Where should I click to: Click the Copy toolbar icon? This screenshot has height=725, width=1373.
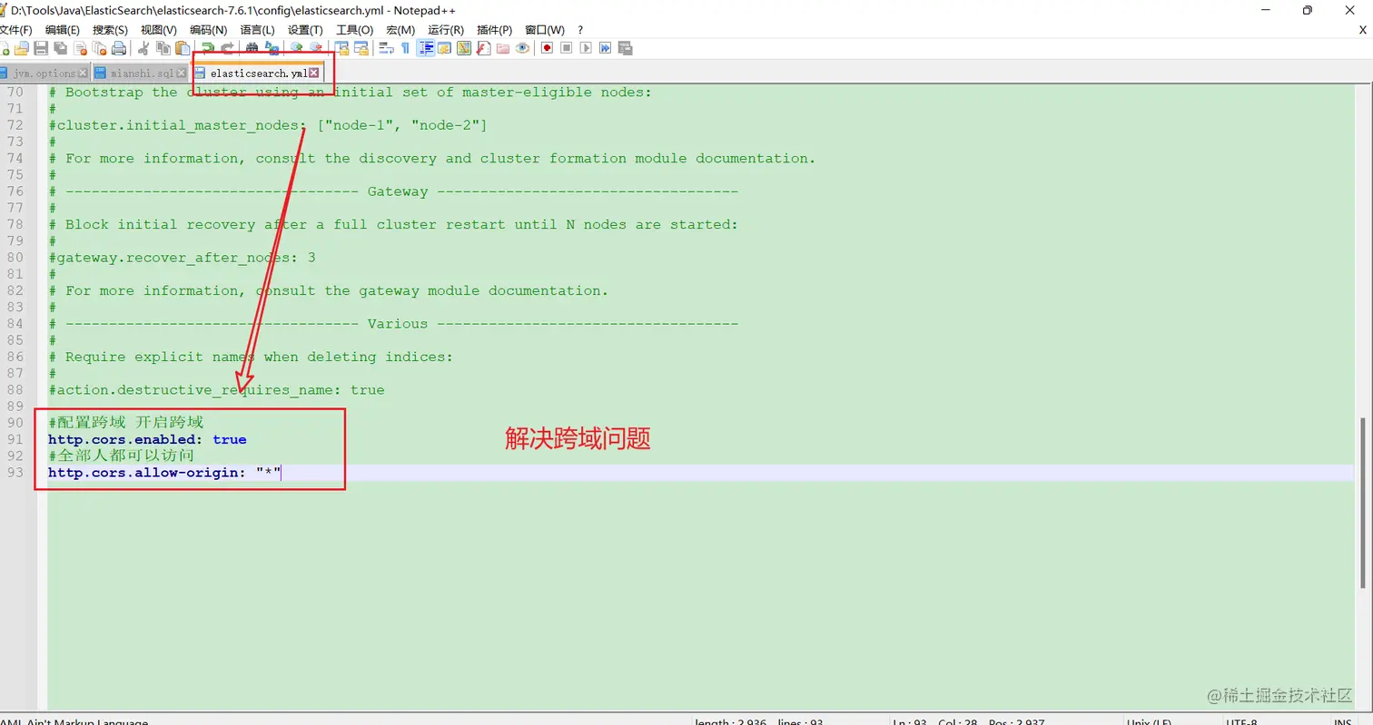tap(163, 48)
